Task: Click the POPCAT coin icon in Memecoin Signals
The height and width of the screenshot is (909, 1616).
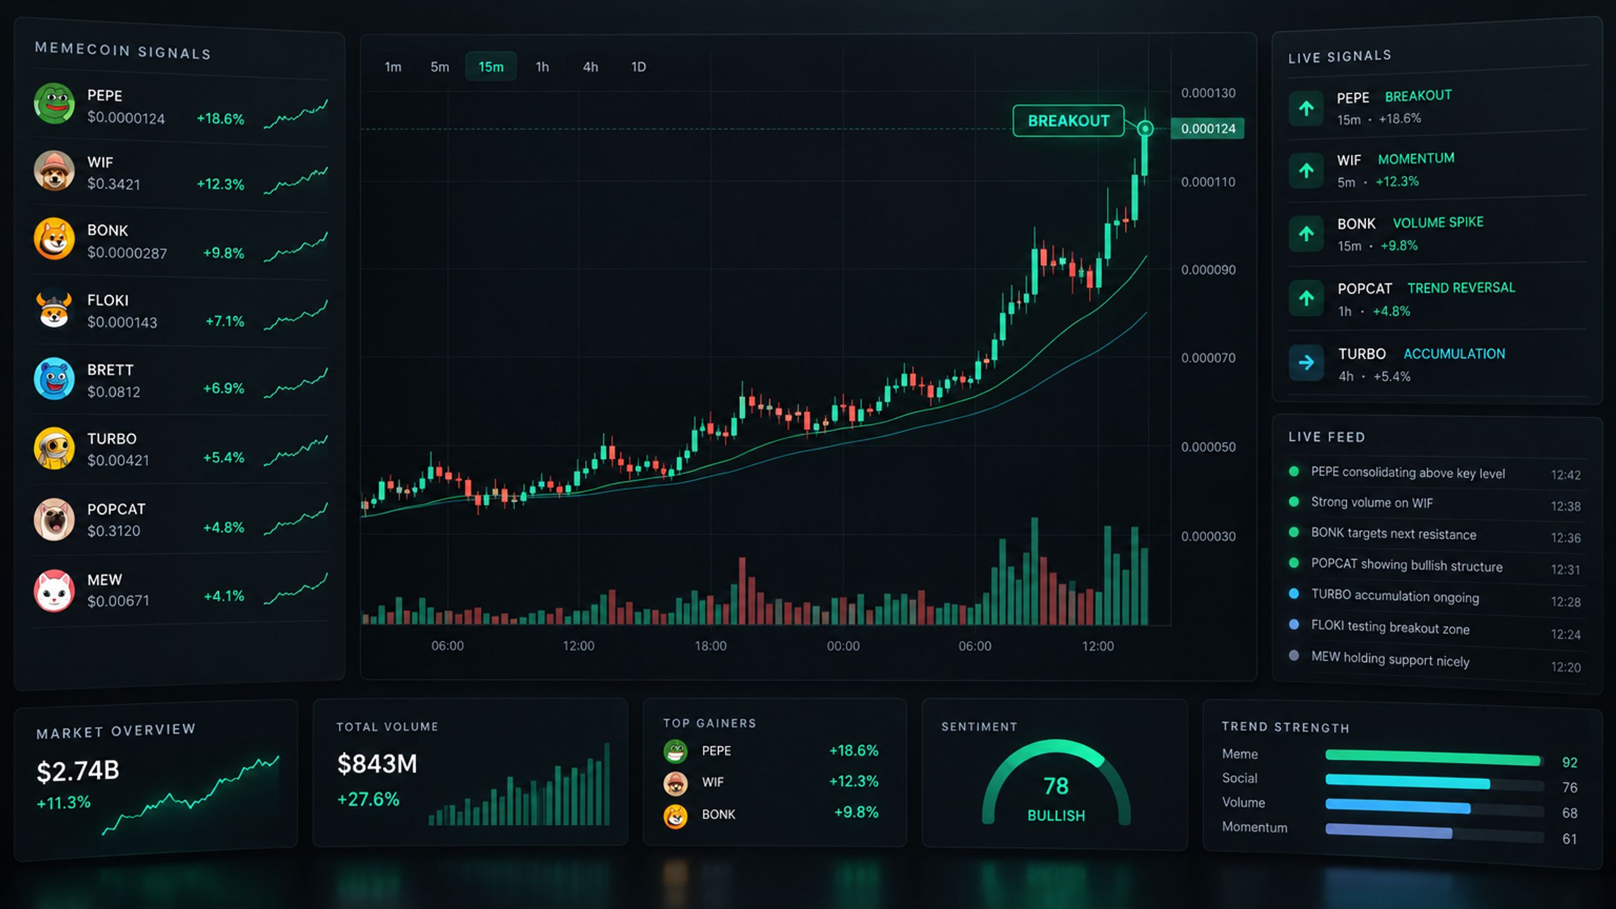Action: coord(54,519)
